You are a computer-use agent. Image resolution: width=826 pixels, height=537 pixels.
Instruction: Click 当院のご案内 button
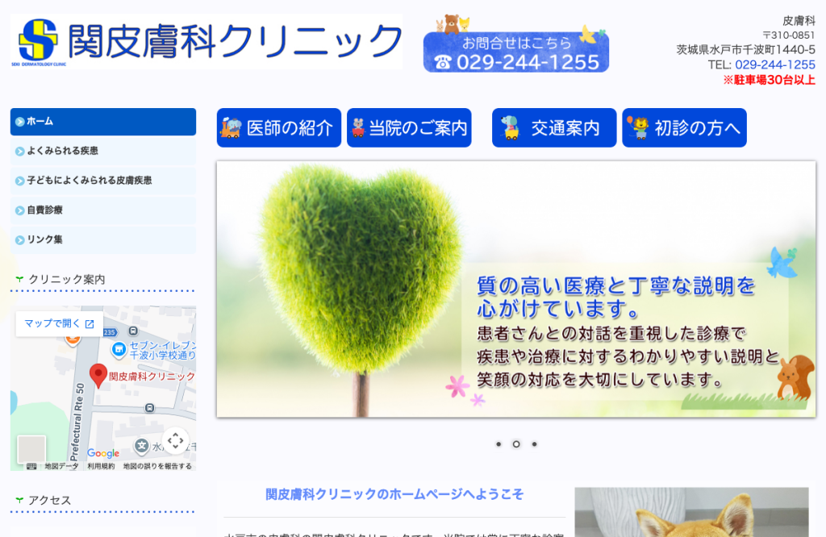click(x=409, y=128)
